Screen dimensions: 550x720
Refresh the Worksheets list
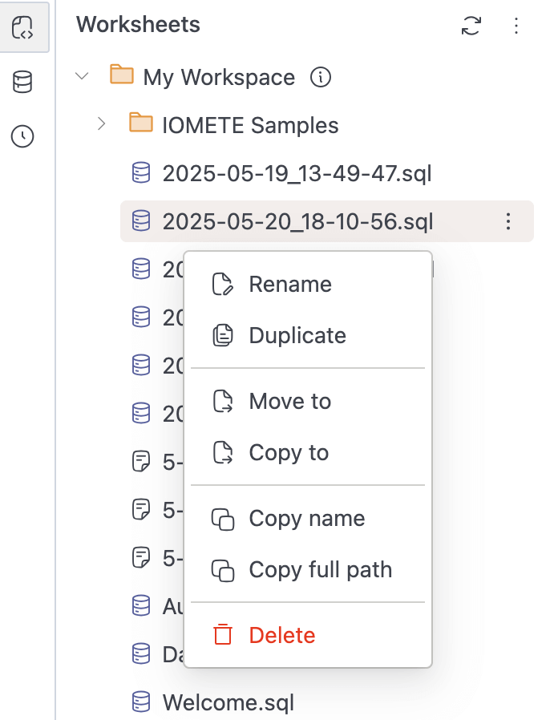coord(472,26)
